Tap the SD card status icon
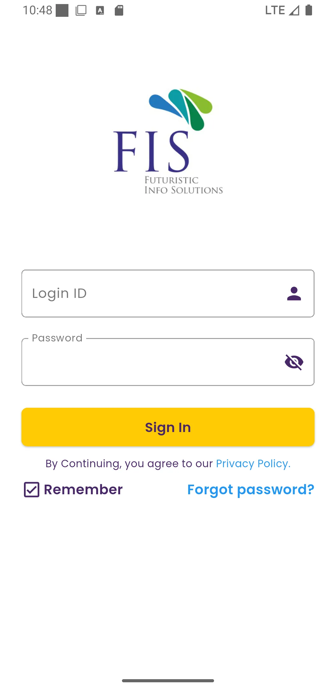Screen dimensions: 336x691 click(119, 11)
